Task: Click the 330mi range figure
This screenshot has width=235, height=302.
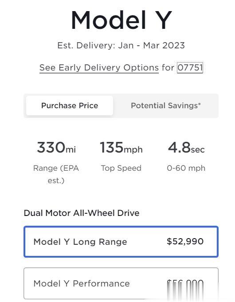Action: (x=56, y=148)
